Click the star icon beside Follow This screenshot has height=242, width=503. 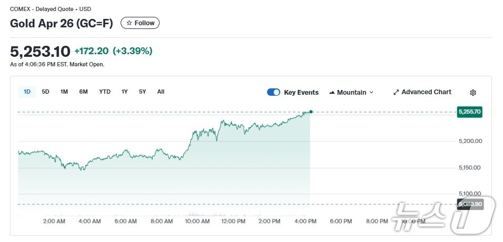click(129, 23)
